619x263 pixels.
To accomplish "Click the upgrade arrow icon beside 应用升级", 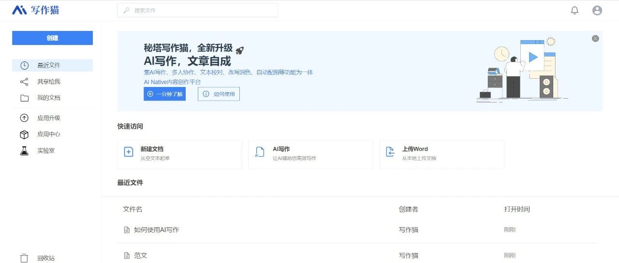I will [x=24, y=118].
